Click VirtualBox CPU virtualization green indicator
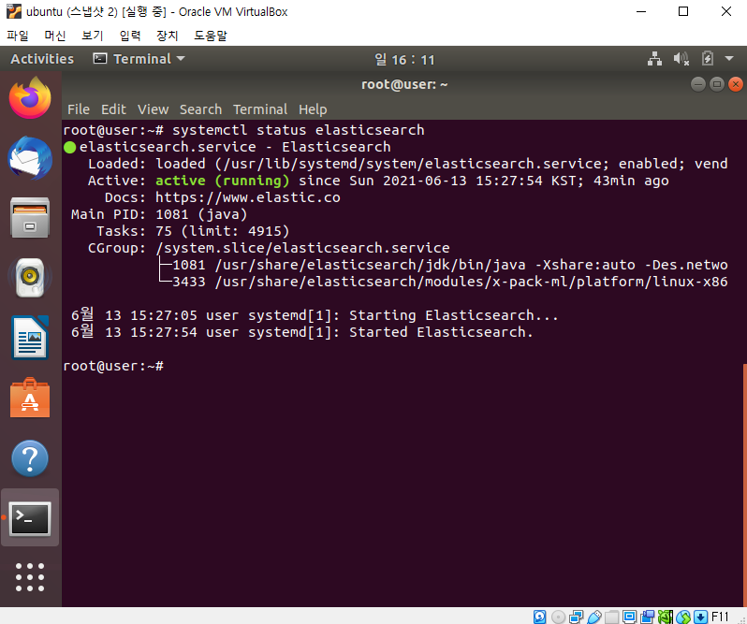This screenshot has width=747, height=624. tap(665, 617)
